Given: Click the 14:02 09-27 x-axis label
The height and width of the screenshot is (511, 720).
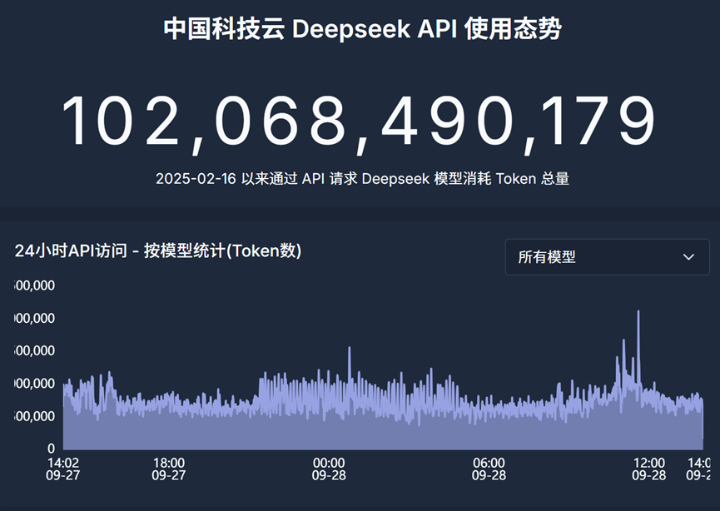Looking at the screenshot, I should (63, 469).
